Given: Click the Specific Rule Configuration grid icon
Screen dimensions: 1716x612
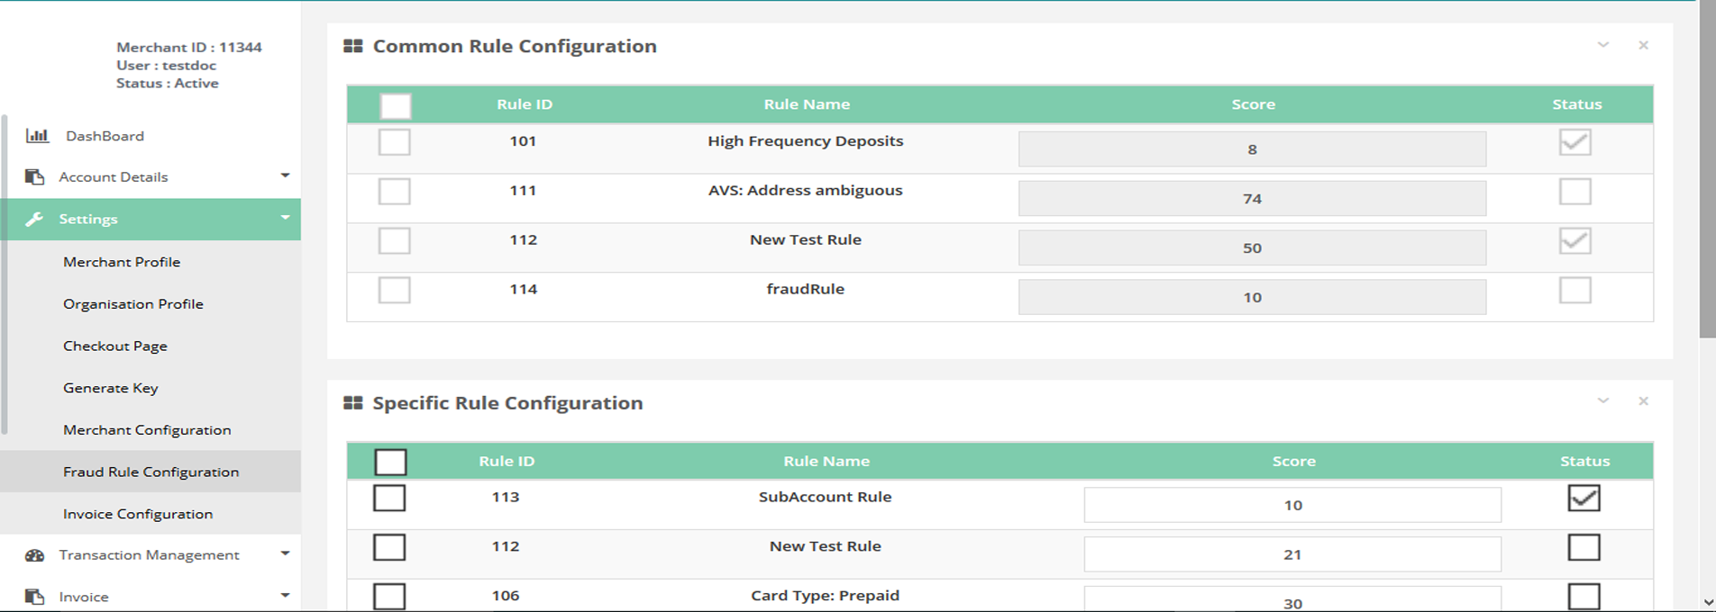Looking at the screenshot, I should click(353, 403).
